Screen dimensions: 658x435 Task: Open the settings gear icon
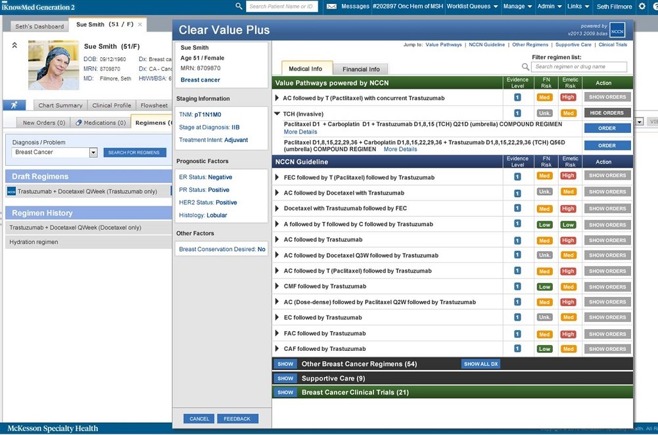click(642, 7)
